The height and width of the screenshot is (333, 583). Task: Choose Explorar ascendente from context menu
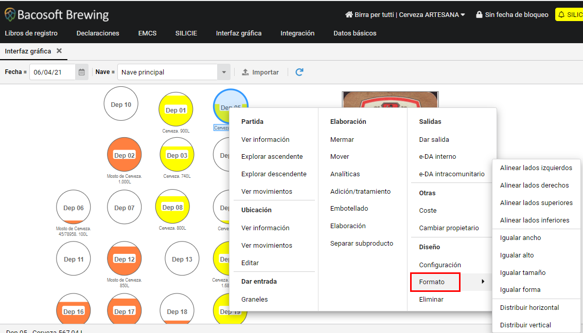point(272,157)
